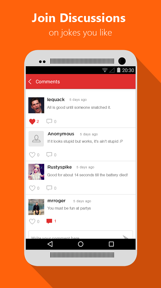Viewport: 161px width, 288px height.
Task: Open the Anonymous placeholder avatar
Action: [x=36, y=139]
